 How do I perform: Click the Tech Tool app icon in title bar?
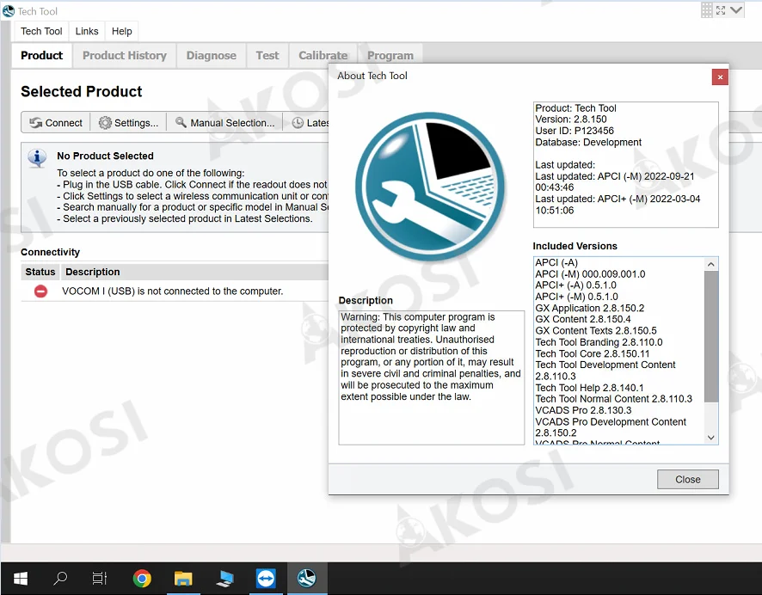click(x=9, y=10)
